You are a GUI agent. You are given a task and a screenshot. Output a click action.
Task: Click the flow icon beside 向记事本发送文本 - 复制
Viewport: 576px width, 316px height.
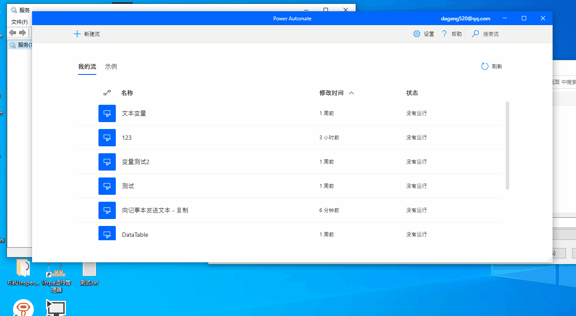[107, 210]
